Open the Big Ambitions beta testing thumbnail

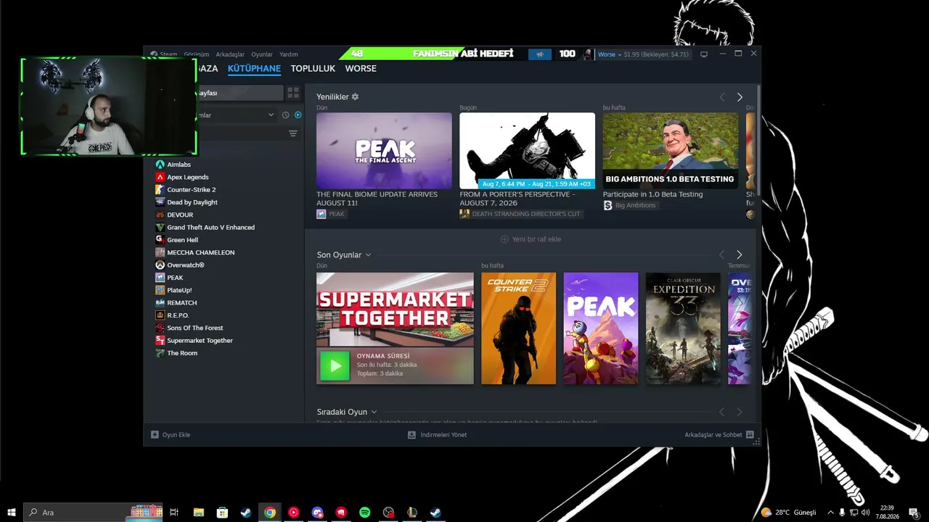[671, 151]
